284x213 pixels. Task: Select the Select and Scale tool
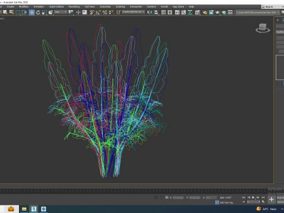click(x=44, y=12)
